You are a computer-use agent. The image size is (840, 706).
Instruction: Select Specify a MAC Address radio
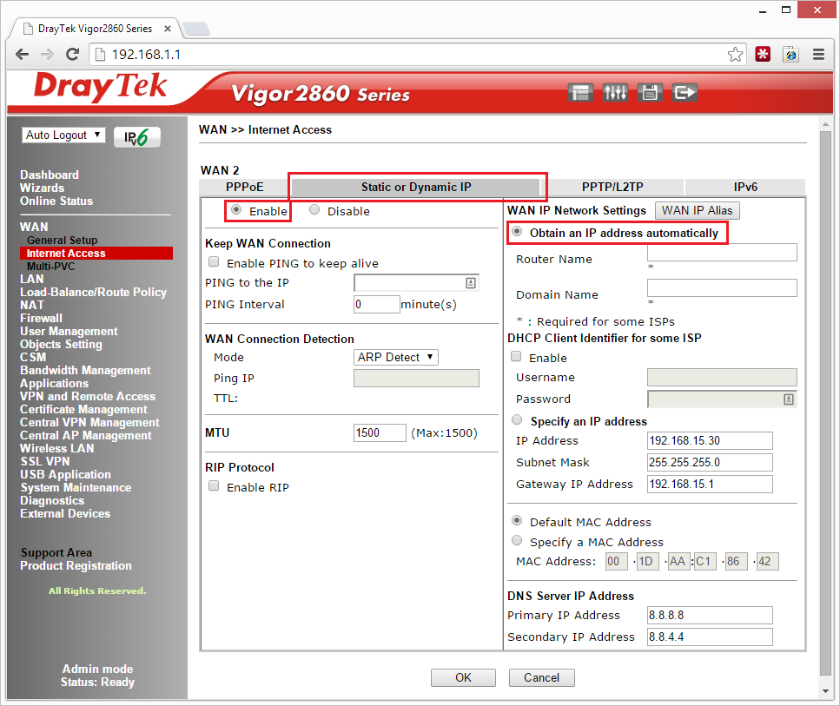[517, 540]
